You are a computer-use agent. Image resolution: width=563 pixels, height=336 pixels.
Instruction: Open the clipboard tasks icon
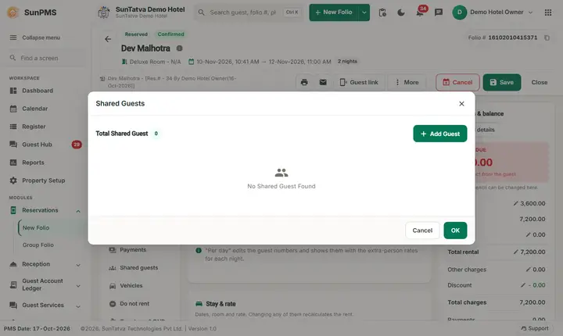[382, 13]
